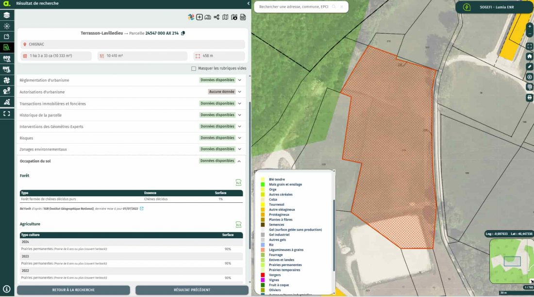This screenshot has width=534, height=297.
Task: Collapse the search results panel with arrow
Action: pyautogui.click(x=248, y=3)
